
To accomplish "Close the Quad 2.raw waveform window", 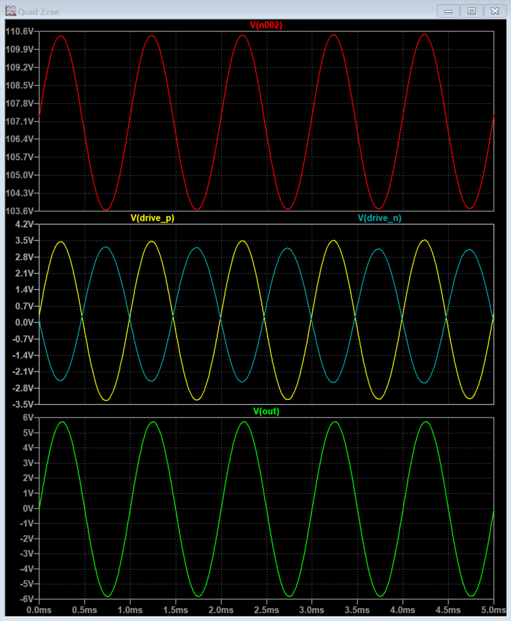I will [495, 11].
